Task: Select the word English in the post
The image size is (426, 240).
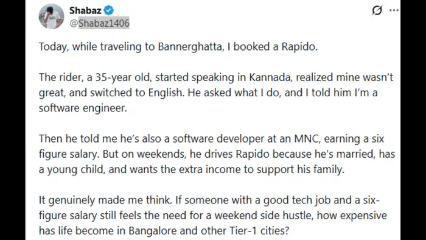Action: (x=166, y=93)
